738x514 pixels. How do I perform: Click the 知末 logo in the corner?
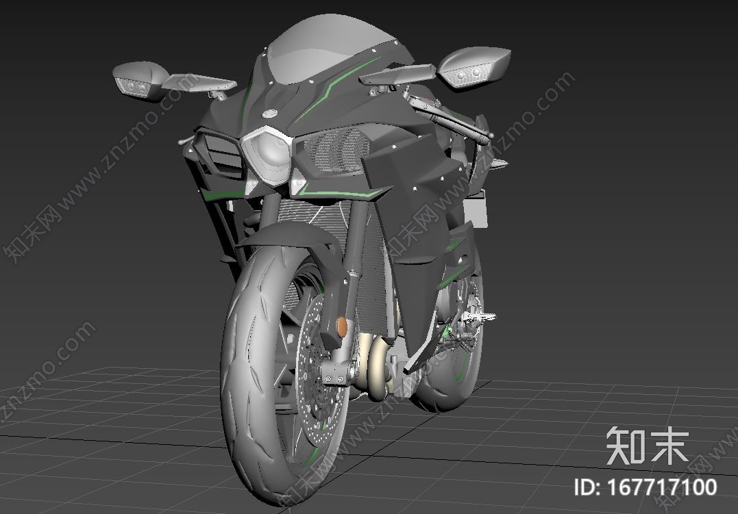[647, 445]
